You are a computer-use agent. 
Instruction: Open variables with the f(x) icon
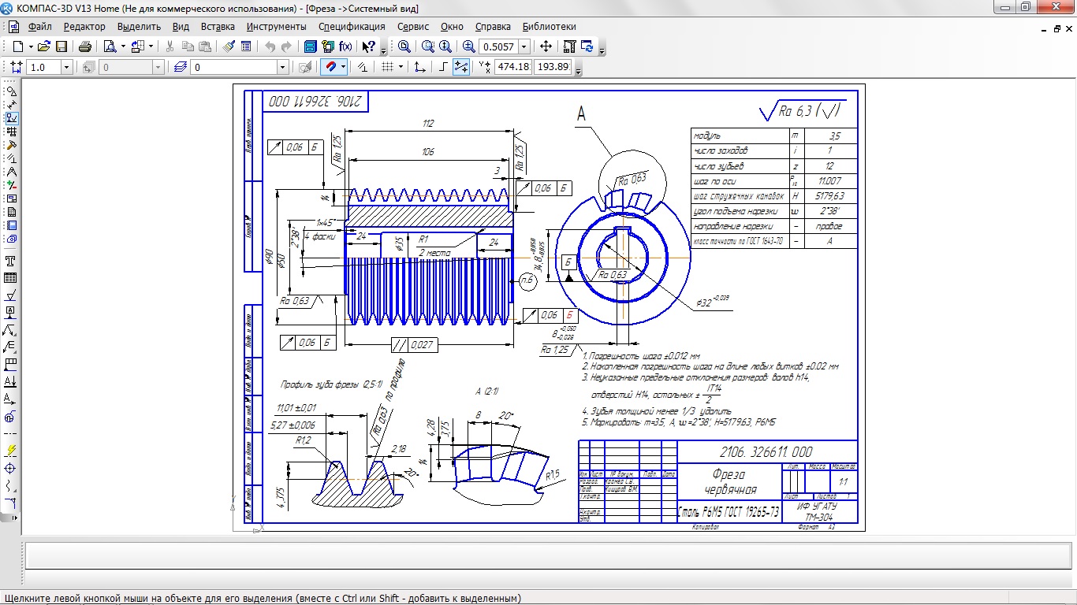click(x=345, y=46)
